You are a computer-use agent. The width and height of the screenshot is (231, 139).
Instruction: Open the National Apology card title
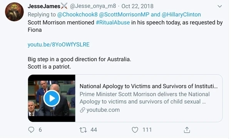coord(149,86)
